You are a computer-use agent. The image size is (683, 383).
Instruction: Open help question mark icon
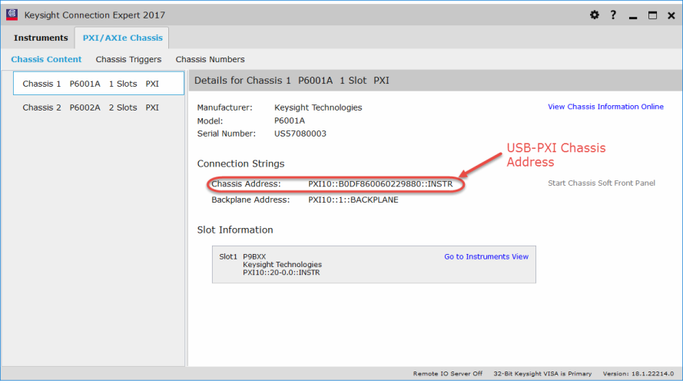click(613, 15)
